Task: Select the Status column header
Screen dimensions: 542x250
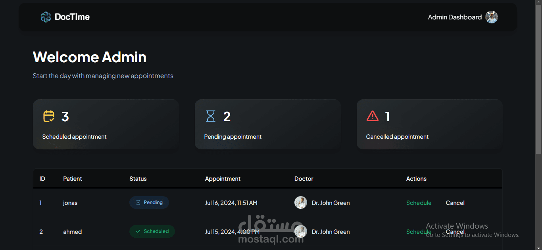Action: (138, 179)
